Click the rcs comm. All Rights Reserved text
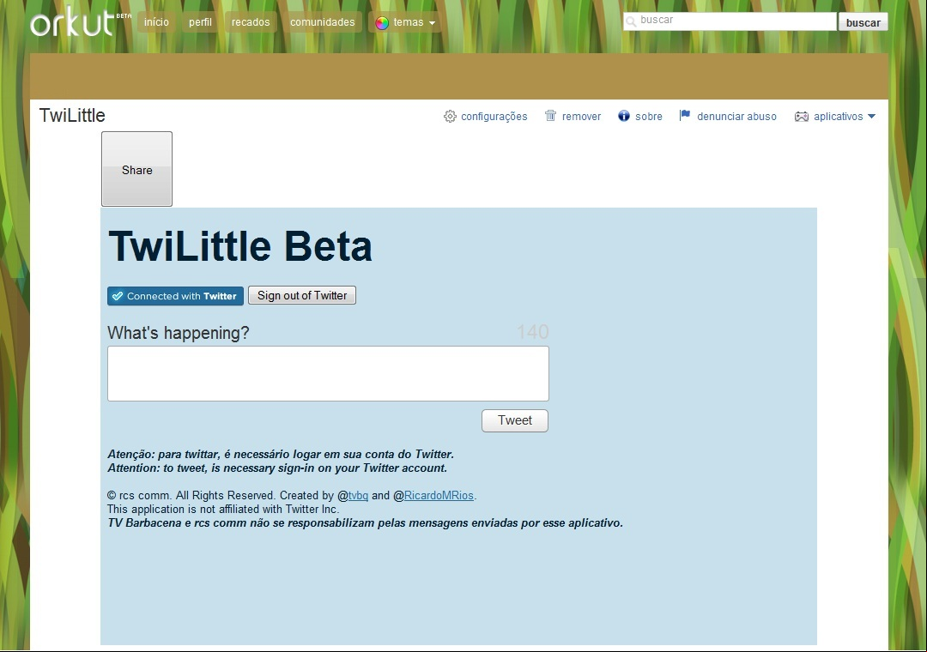Screen dimensions: 927x652 [x=191, y=495]
